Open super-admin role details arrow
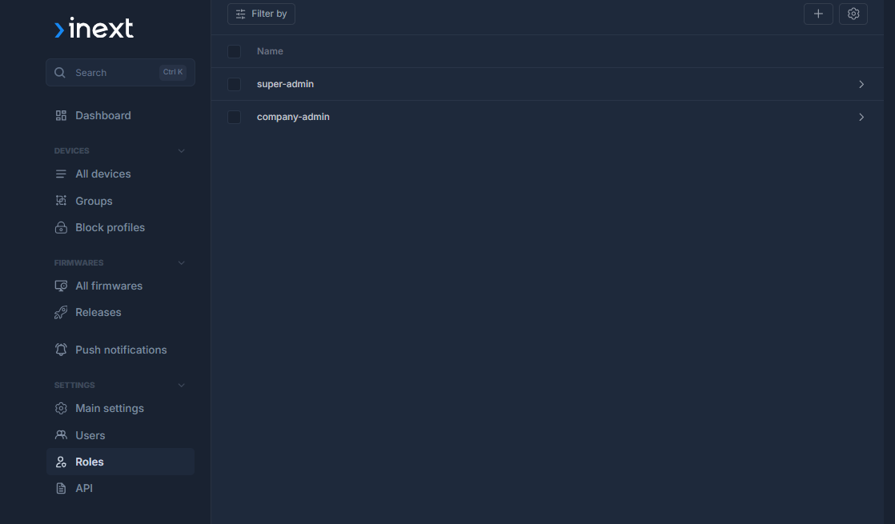The width and height of the screenshot is (895, 524). tap(861, 84)
